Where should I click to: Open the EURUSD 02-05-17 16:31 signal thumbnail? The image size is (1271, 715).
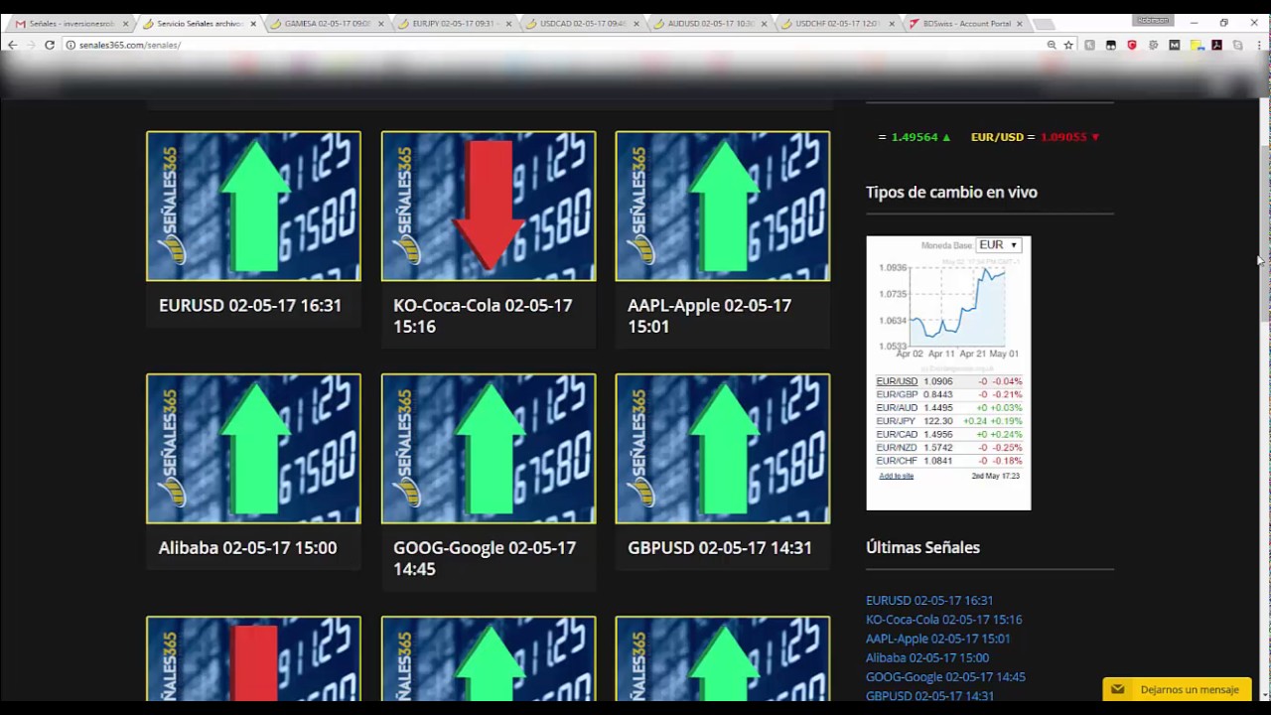coord(253,206)
